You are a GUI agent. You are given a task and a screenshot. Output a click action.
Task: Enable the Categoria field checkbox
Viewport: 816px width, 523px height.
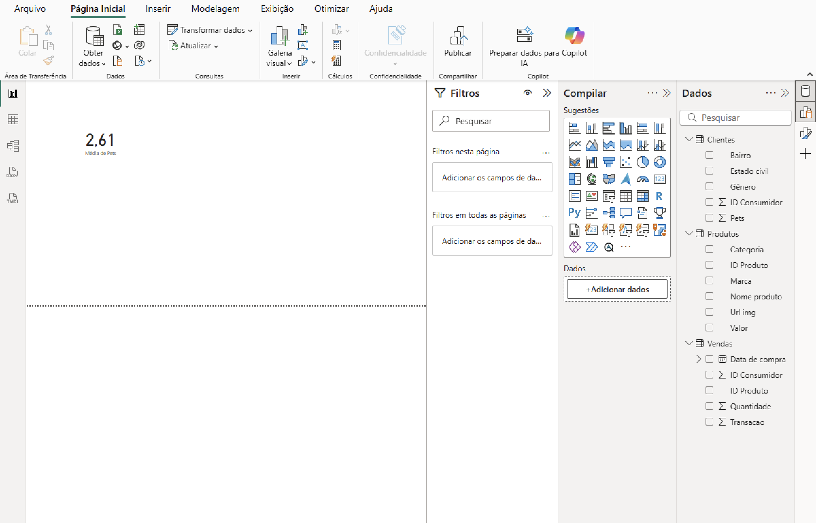[x=709, y=249]
